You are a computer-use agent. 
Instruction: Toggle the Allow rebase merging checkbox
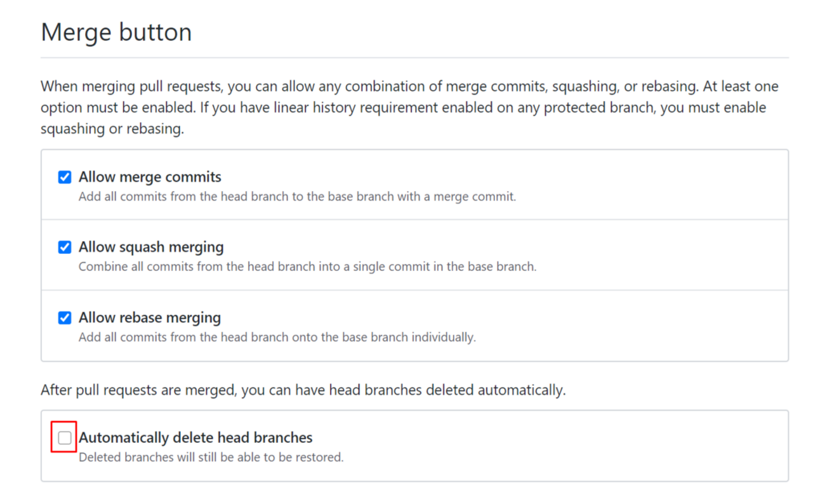coord(65,317)
